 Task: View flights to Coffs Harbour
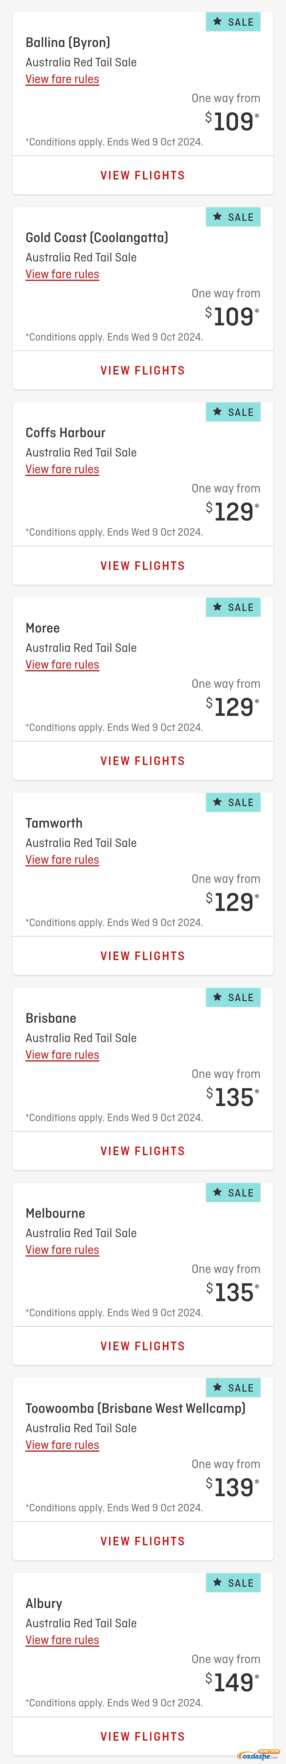coord(143,566)
